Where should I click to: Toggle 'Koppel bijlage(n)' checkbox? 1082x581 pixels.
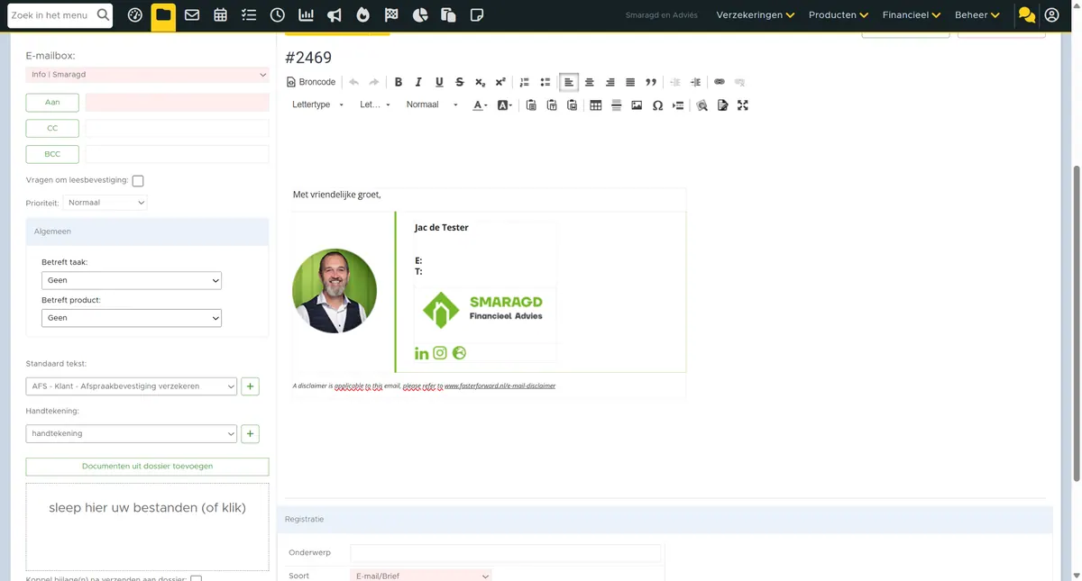[x=196, y=578]
